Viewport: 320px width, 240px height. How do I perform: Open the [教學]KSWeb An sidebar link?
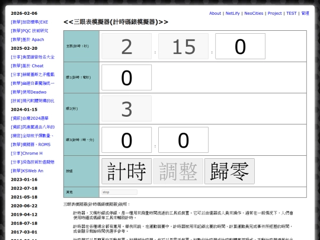tap(27, 171)
